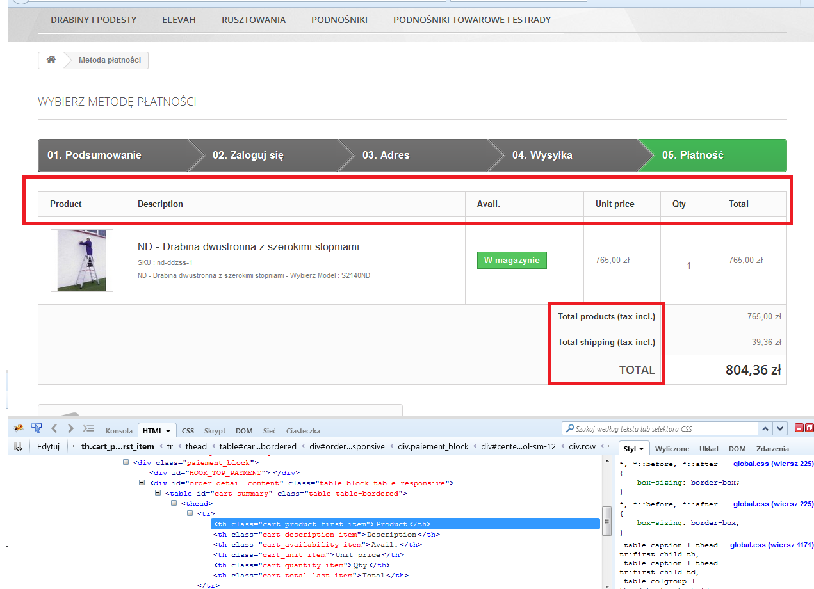Activate the element inspector pointer icon

pos(37,428)
